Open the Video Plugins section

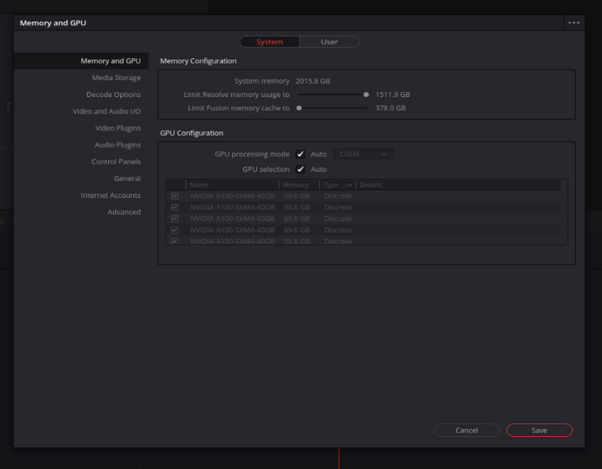coord(118,128)
